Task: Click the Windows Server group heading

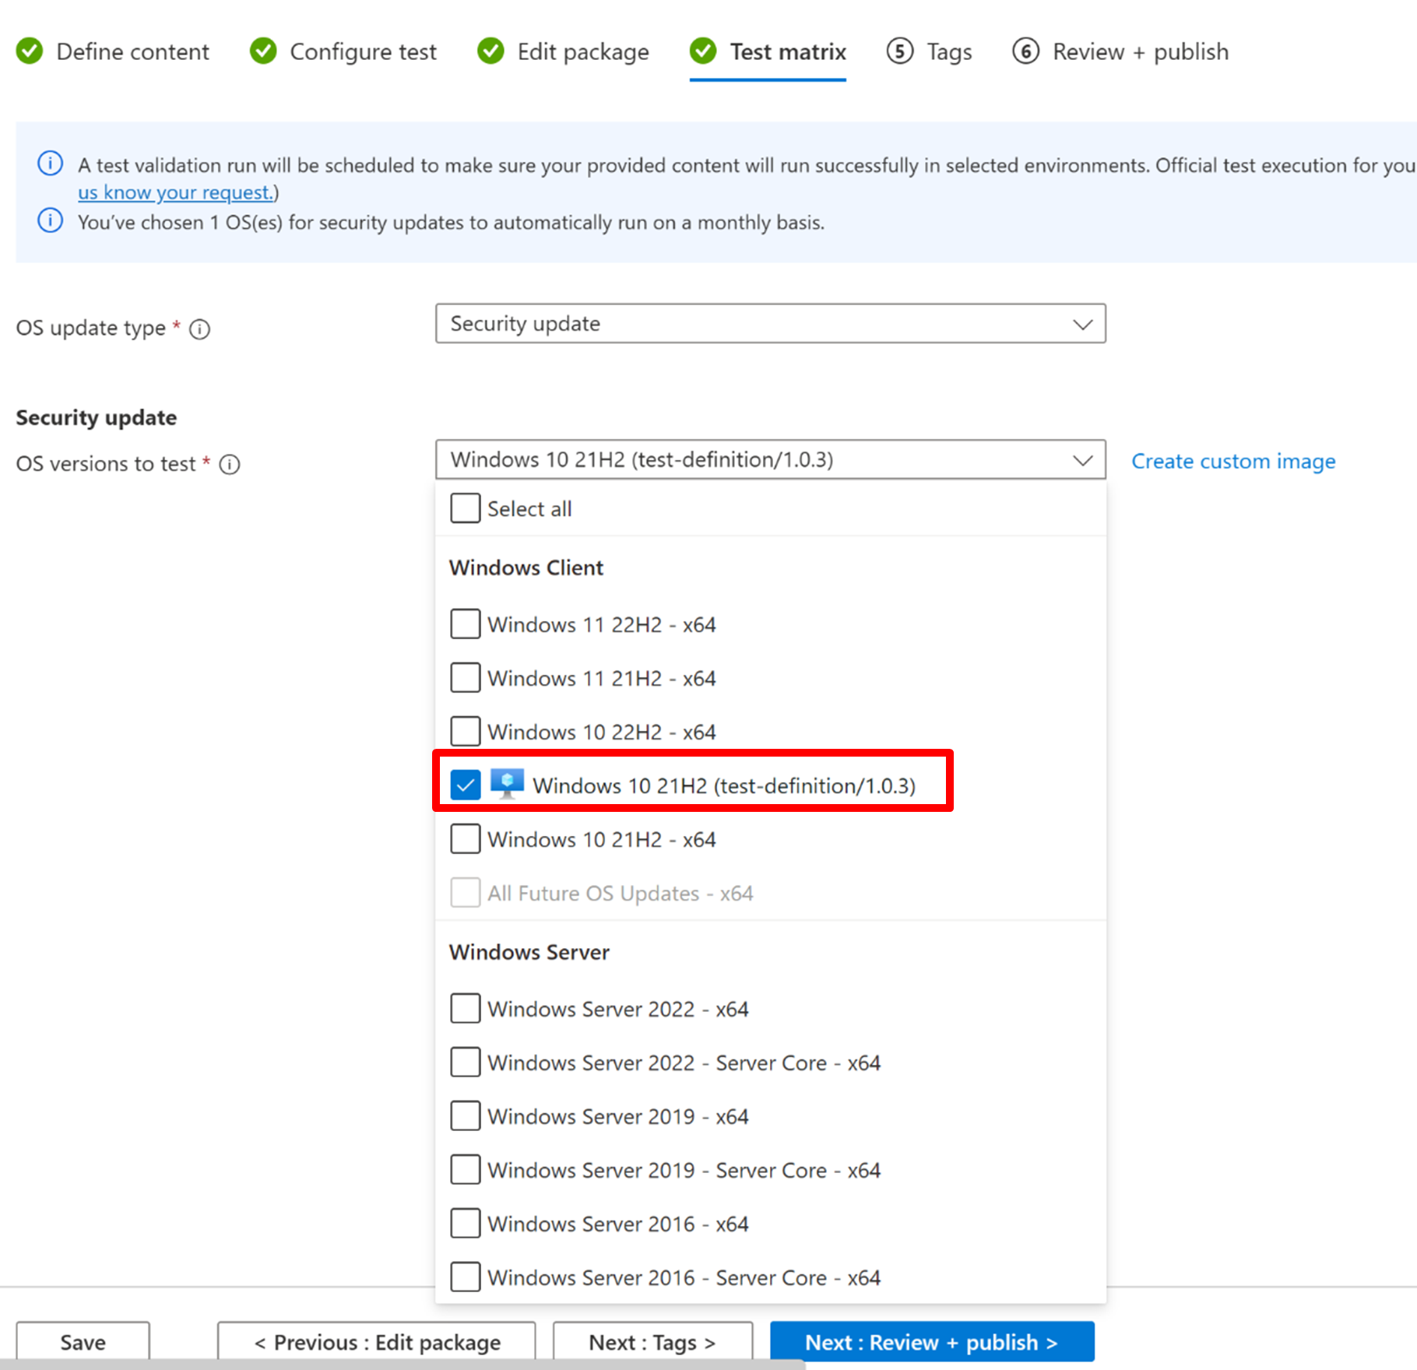Action: 529,952
